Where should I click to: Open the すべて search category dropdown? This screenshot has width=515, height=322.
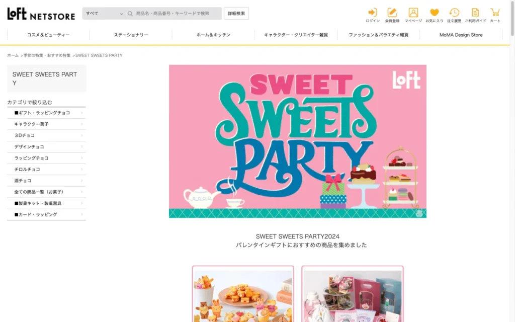(x=104, y=14)
